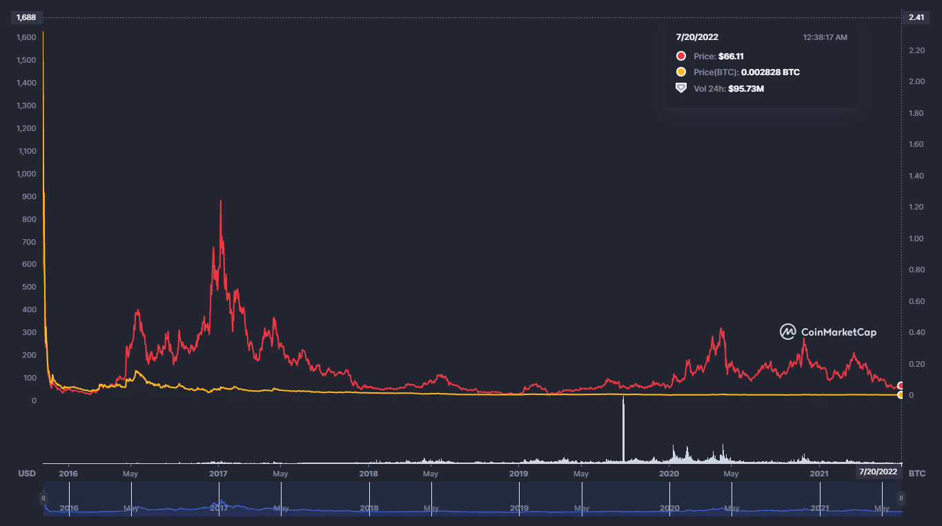The image size is (942, 526).
Task: Click the $66.11 price value
Action: point(731,57)
